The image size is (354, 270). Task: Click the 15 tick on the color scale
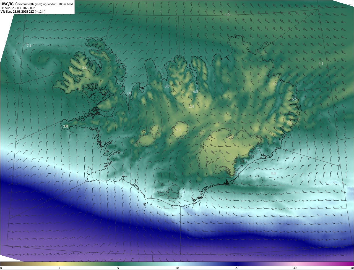(236, 268)
